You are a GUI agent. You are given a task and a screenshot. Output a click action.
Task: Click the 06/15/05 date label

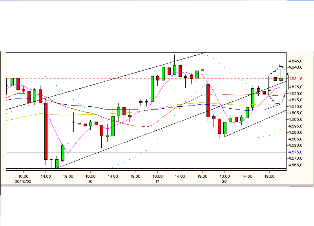coord(23,182)
